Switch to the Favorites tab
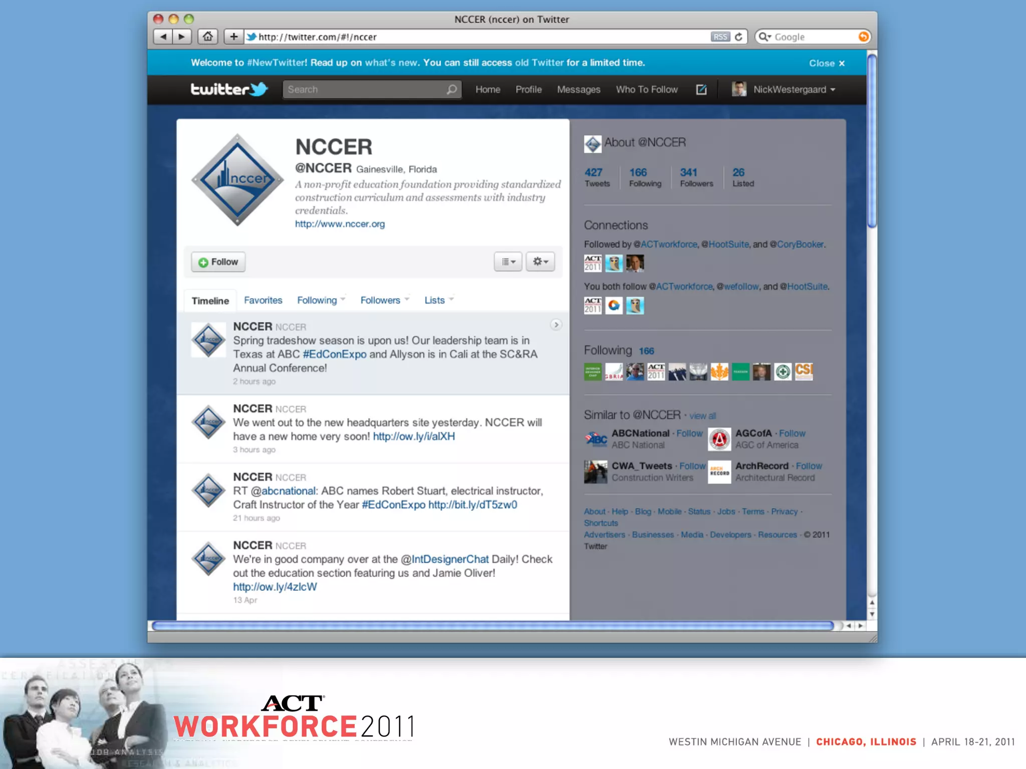Viewport: 1026px width, 769px height. (x=263, y=300)
